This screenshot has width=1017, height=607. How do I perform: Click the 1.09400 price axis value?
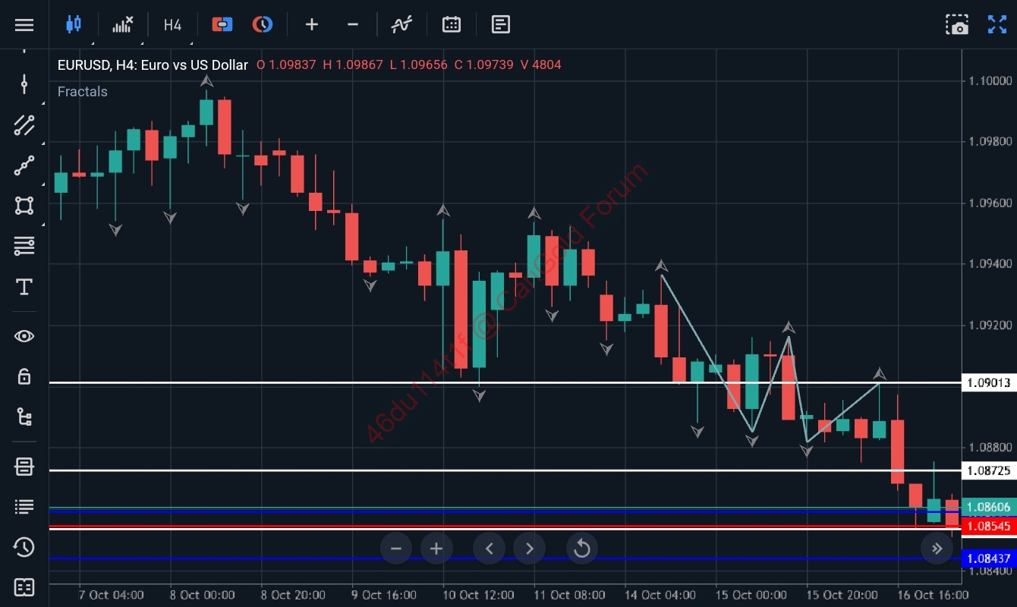click(989, 264)
